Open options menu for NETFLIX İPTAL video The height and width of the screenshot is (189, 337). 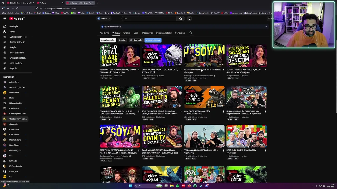click(139, 70)
